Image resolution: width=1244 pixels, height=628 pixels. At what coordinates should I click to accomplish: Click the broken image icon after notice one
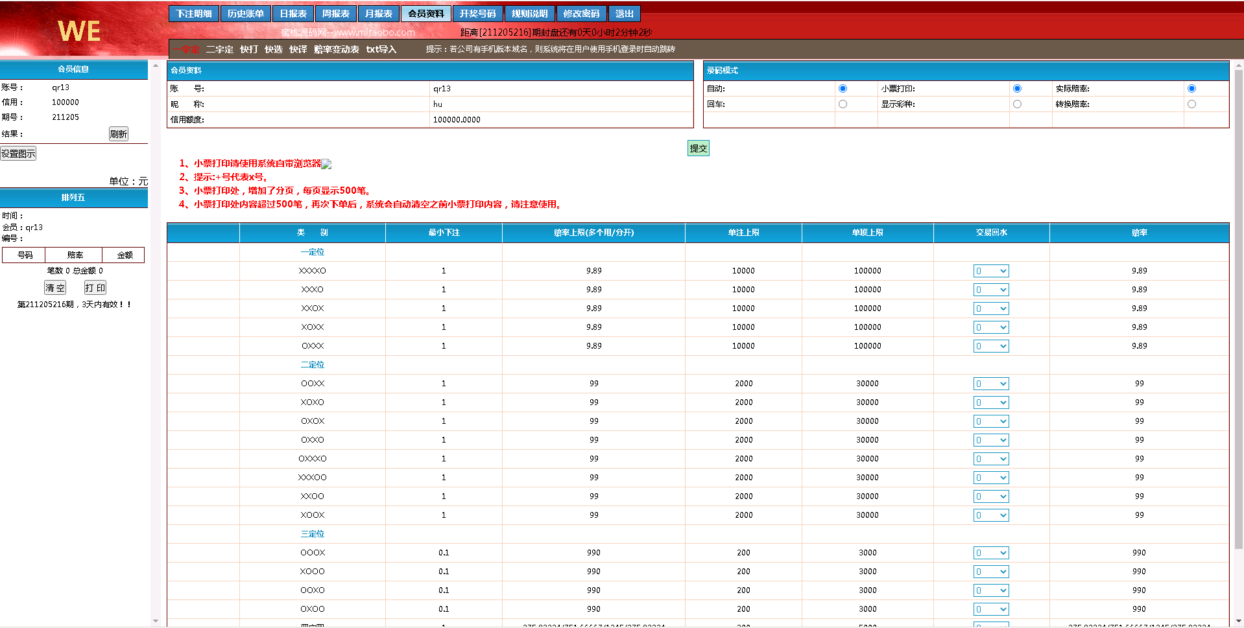pyautogui.click(x=327, y=165)
